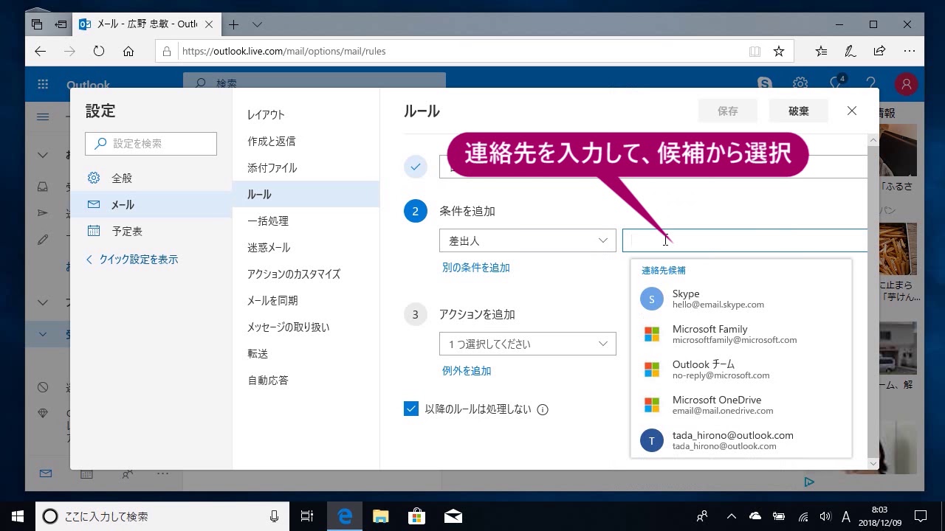Image resolution: width=945 pixels, height=531 pixels.
Task: Choose Microsoft OneDrive contact suggestion
Action: (x=741, y=405)
